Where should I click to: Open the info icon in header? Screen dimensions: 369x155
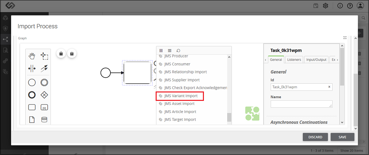coord(340,6)
